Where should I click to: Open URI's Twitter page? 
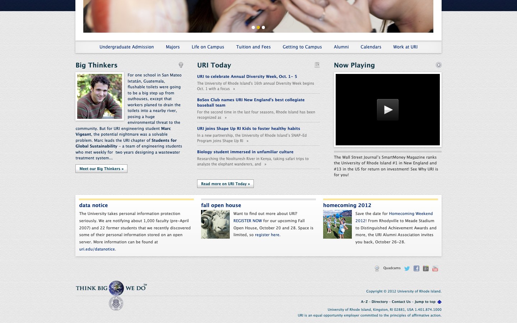[407, 268]
